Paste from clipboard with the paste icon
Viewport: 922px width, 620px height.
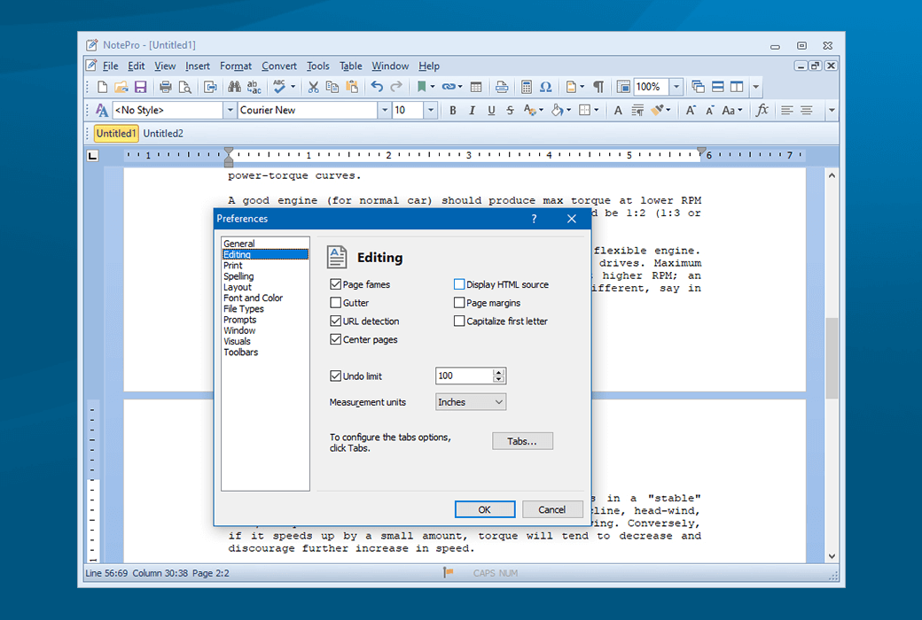pyautogui.click(x=352, y=87)
